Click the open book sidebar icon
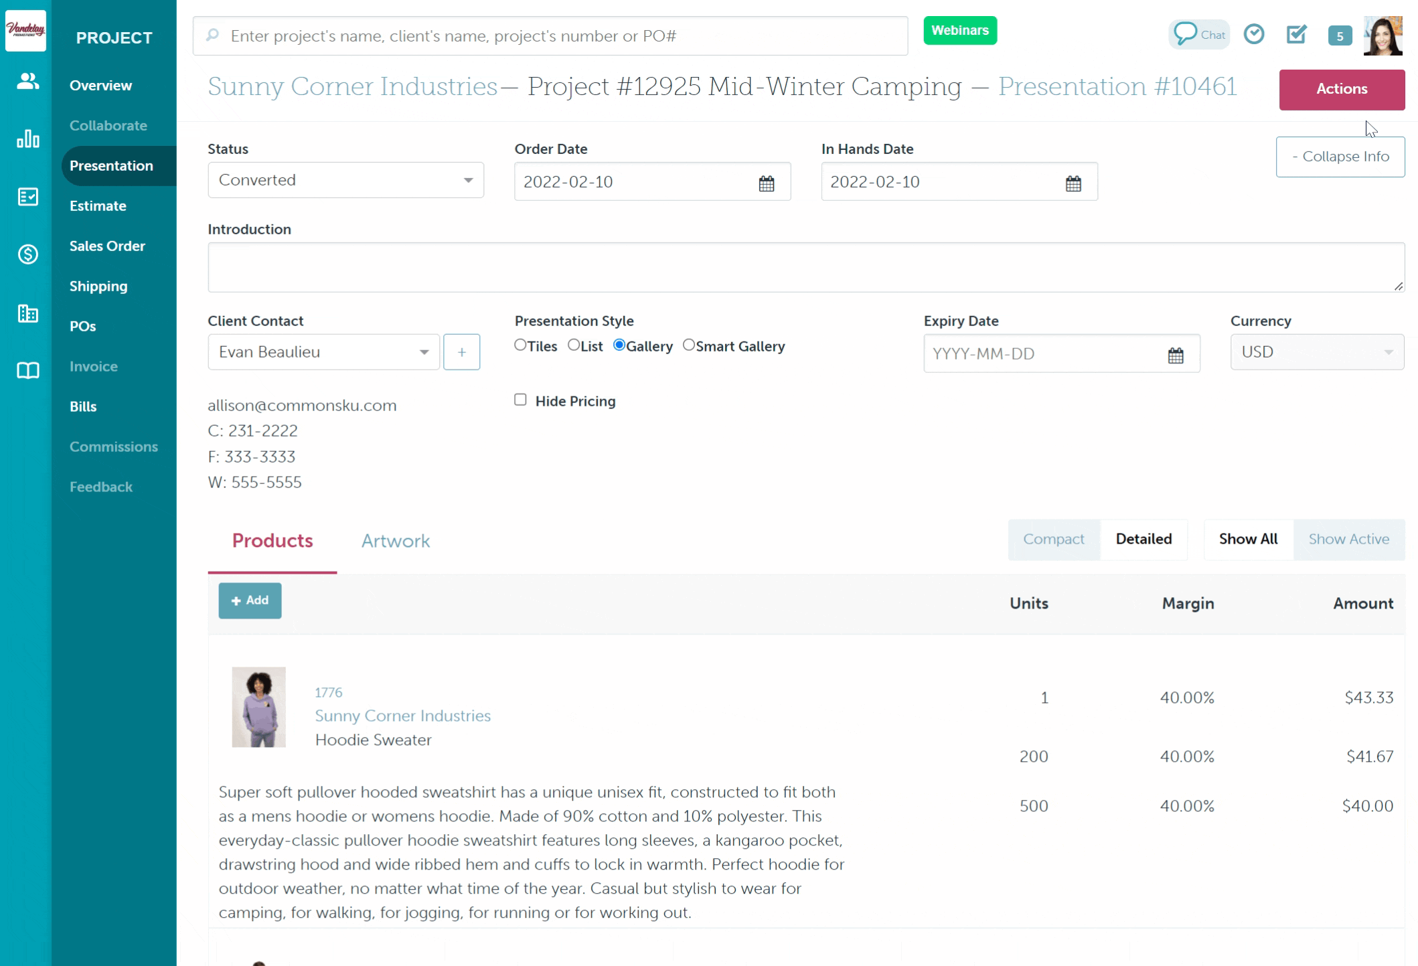 coord(27,370)
